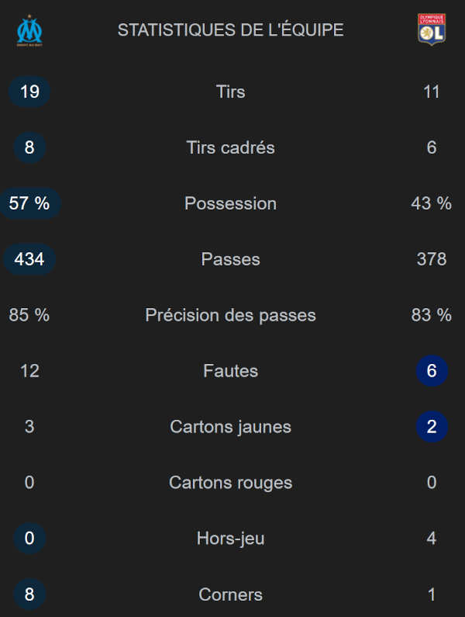Click Marseille's 8 corners badge

coord(29,594)
